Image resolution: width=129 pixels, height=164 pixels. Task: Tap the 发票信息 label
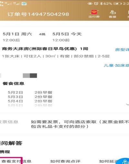coord(9,122)
